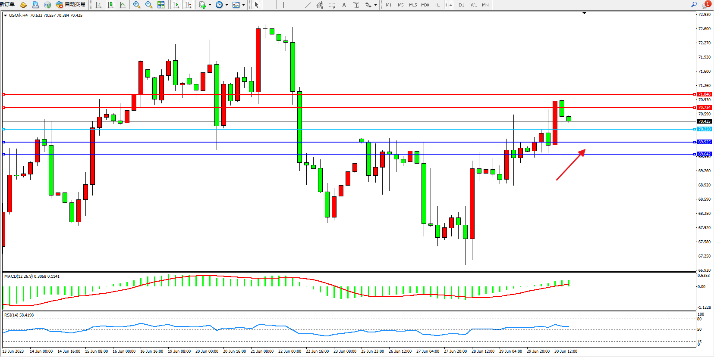Click the zoom out magnifier icon
This screenshot has width=714, height=357.
tap(149, 5)
